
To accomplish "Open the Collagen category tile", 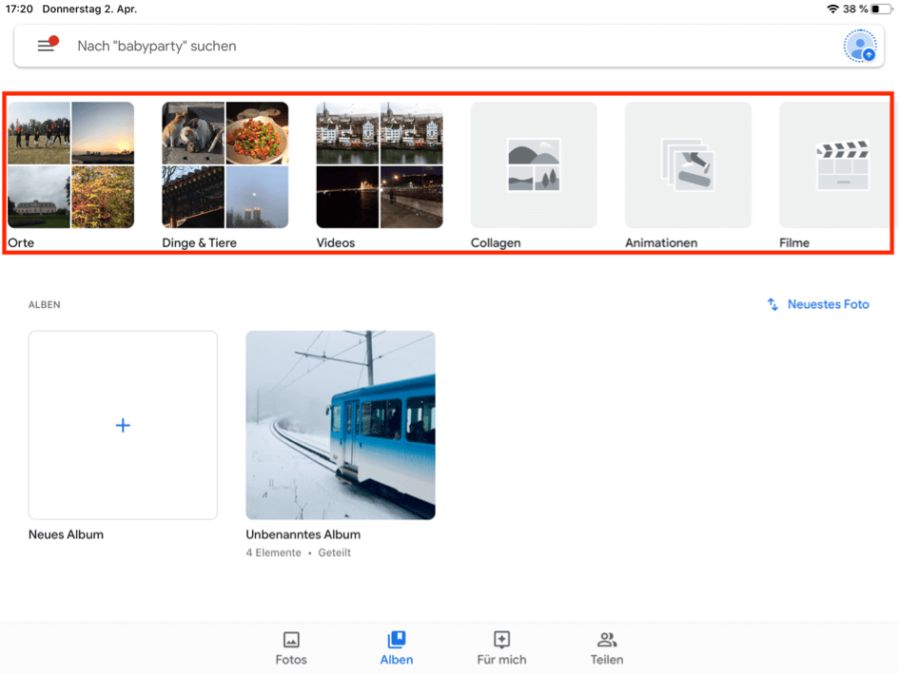I will coord(533,164).
